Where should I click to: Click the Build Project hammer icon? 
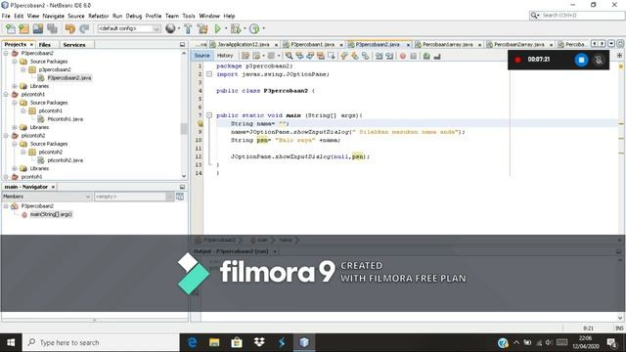coord(188,28)
